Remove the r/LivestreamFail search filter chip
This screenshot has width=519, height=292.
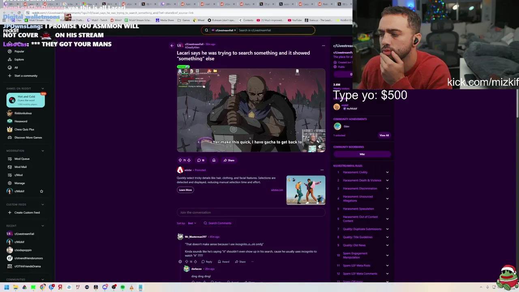click(x=235, y=30)
